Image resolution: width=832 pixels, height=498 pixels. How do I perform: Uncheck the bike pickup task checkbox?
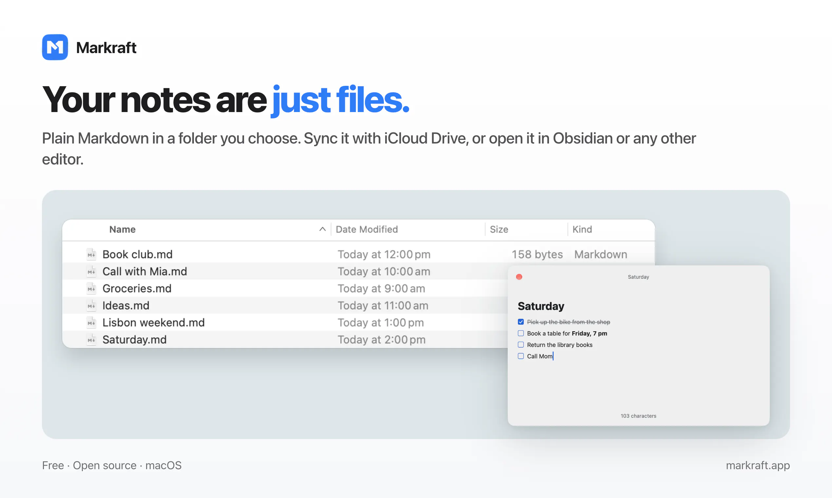coord(521,322)
